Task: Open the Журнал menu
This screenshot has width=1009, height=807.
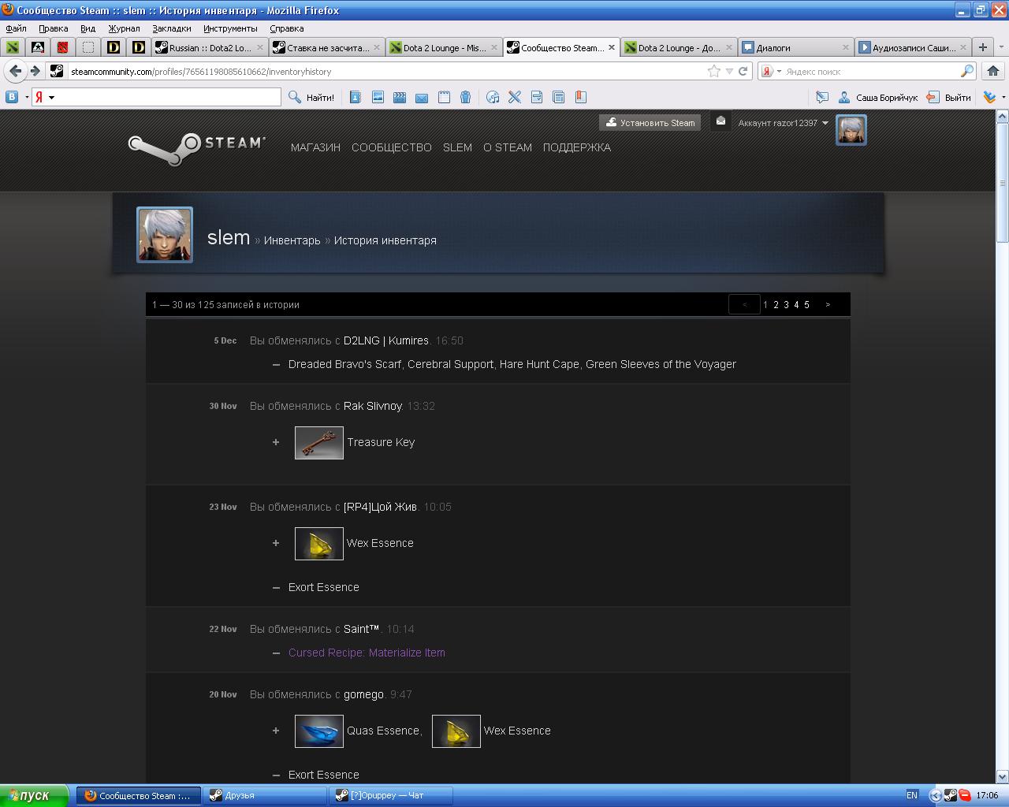Action: point(125,28)
